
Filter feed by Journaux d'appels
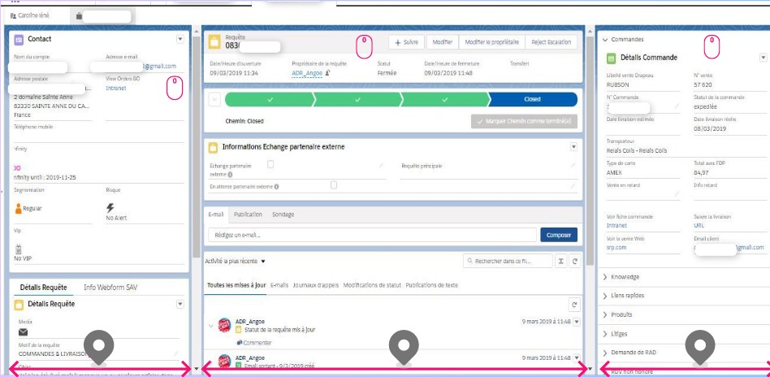316,285
